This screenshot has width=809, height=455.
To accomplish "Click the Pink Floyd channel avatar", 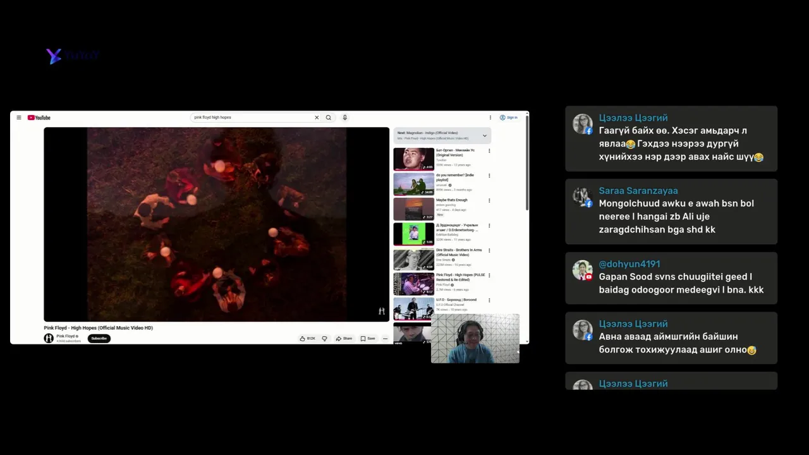I will [49, 338].
